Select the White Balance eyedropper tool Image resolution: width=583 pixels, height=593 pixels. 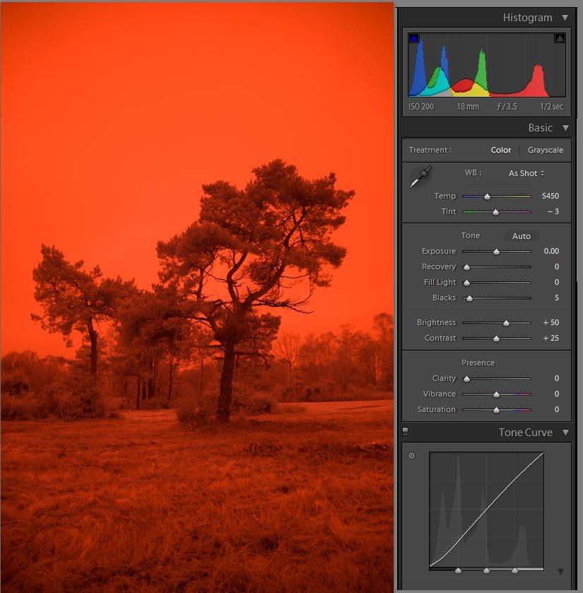(x=420, y=176)
